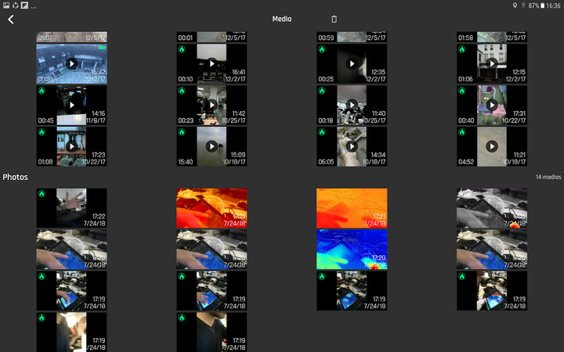The image size is (564, 352).
Task: Open the partially visible 01:58 video thumbnail
Action: 492,37
